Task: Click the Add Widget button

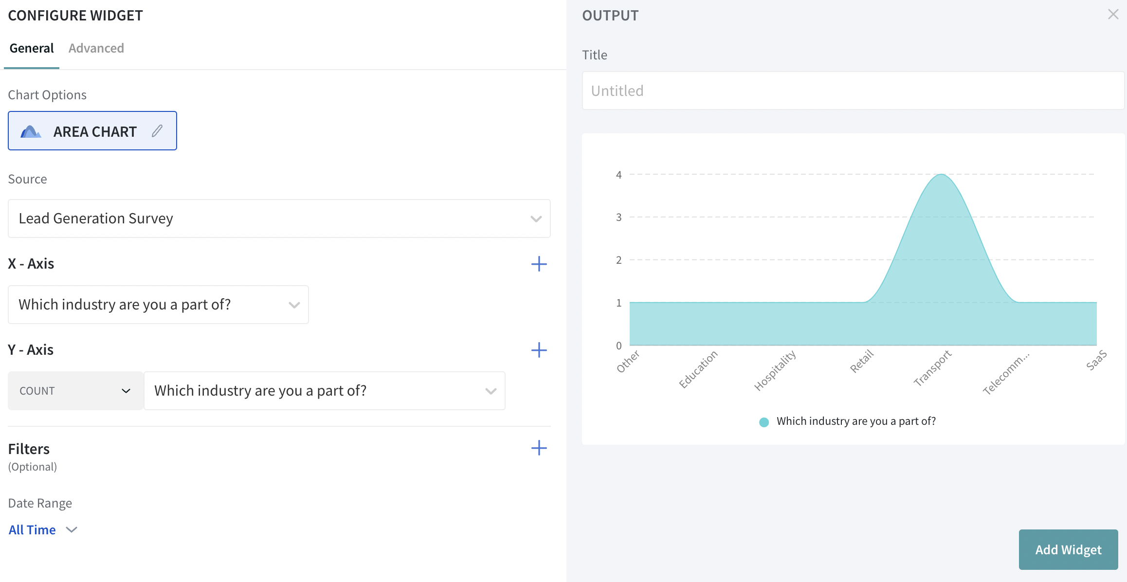Action: click(x=1068, y=549)
